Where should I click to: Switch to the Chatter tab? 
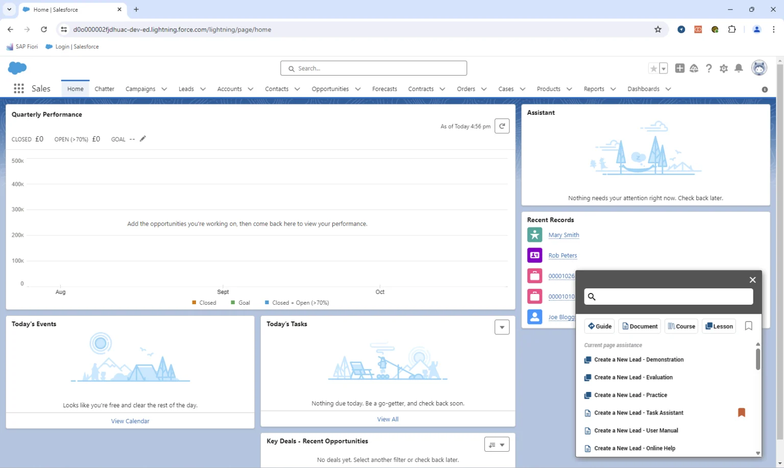tap(104, 89)
